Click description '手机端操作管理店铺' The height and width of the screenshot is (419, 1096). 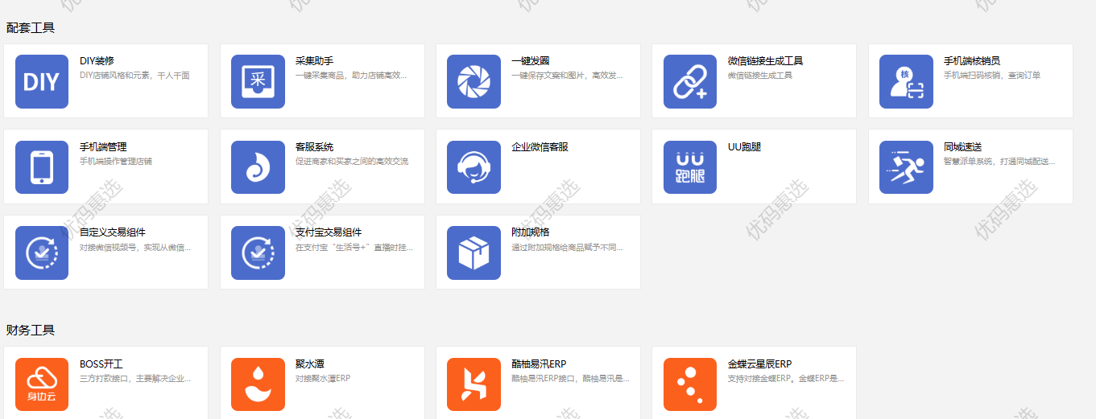point(116,162)
